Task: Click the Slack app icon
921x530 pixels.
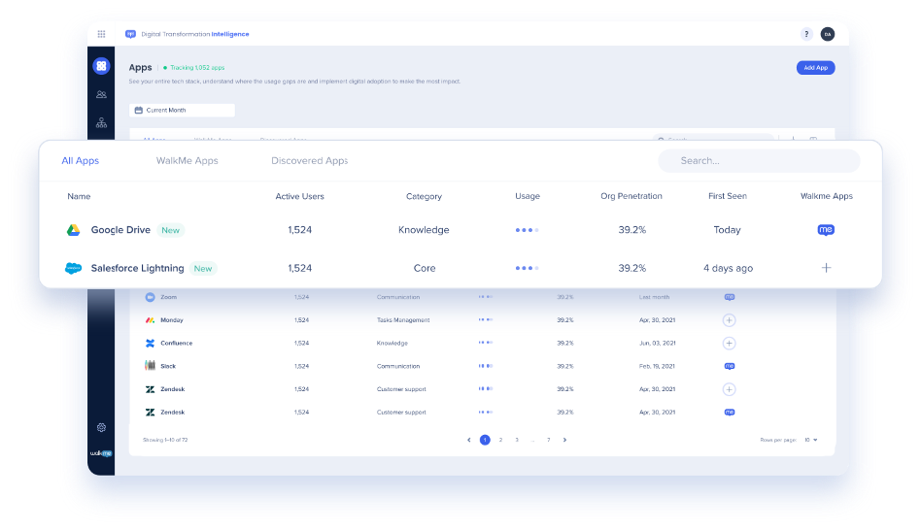Action: tap(150, 366)
